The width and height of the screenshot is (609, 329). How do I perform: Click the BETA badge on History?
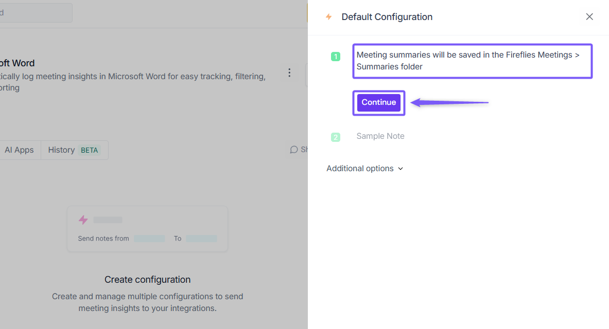(x=89, y=151)
